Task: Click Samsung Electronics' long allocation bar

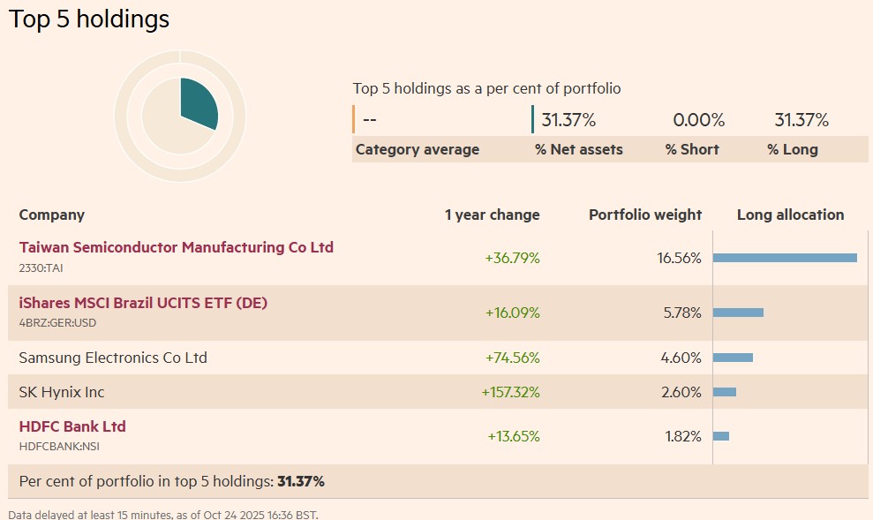Action: pyautogui.click(x=733, y=358)
